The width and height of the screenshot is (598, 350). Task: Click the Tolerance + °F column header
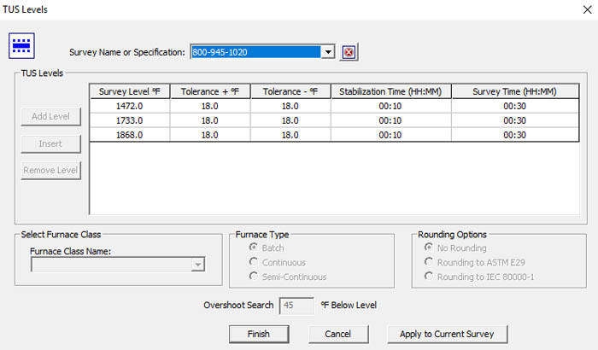coord(210,91)
